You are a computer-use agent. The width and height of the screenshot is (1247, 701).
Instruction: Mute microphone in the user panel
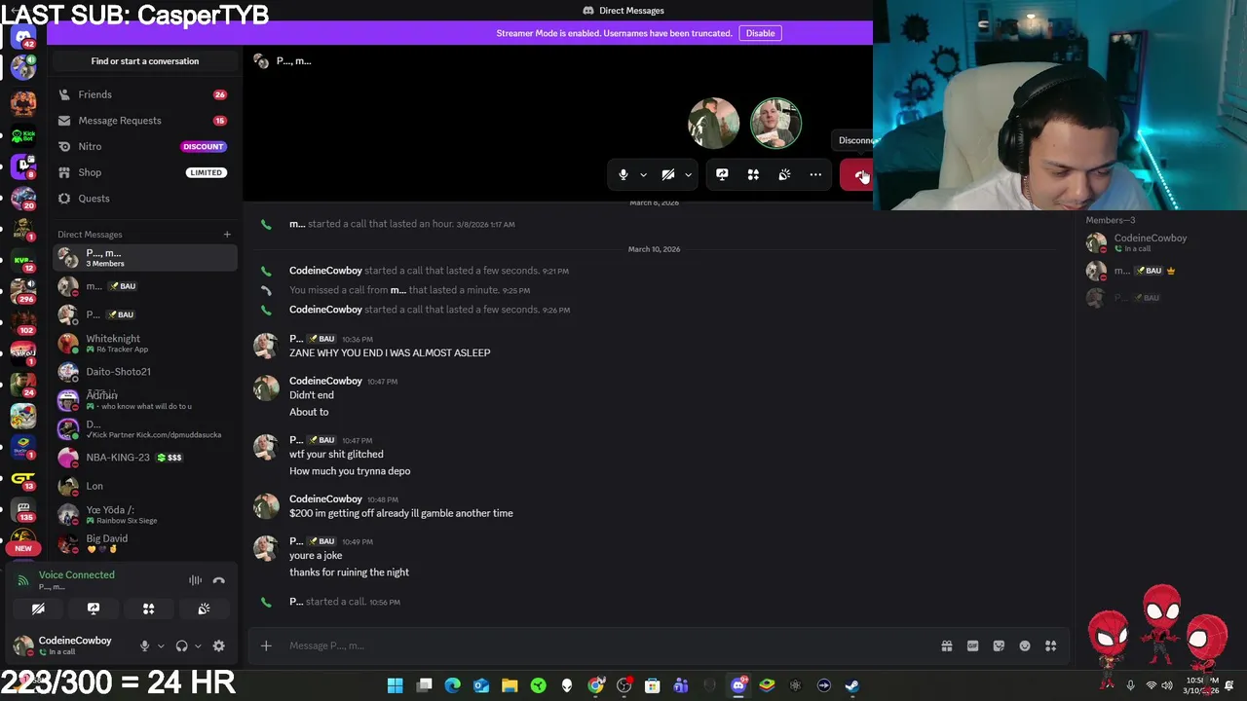pyautogui.click(x=144, y=646)
